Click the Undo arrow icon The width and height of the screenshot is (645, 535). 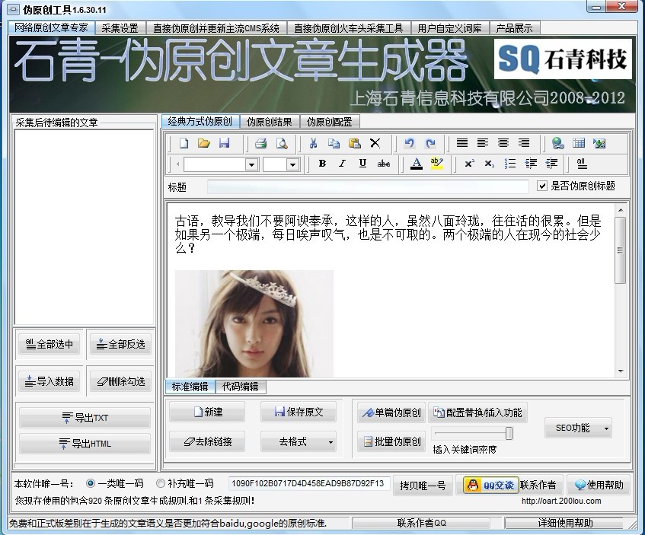410,143
